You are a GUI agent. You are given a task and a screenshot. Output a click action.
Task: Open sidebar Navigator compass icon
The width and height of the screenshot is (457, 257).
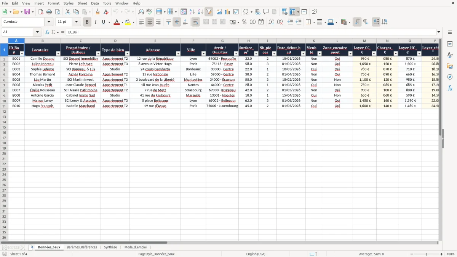pyautogui.click(x=450, y=77)
